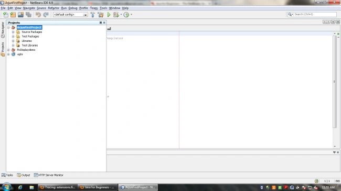Open the Debug menu

tap(73, 8)
